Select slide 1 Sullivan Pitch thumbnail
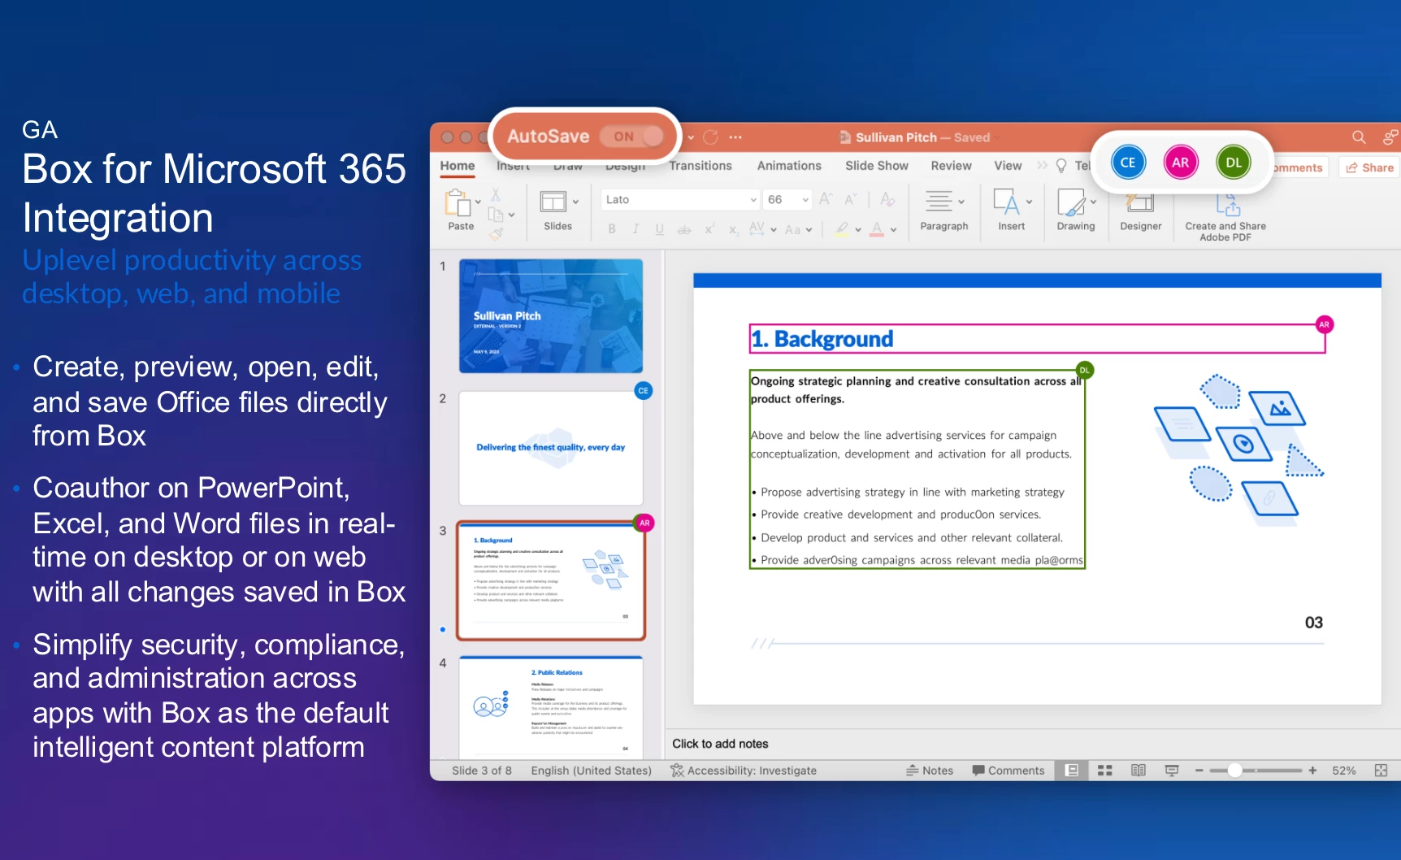Viewport: 1401px width, 860px height. pos(551,316)
